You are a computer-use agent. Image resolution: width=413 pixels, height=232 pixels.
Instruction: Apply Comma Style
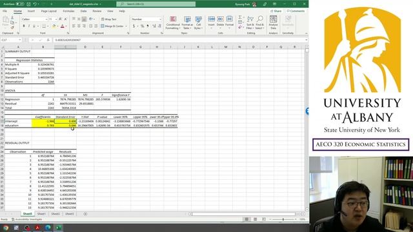pos(148,26)
